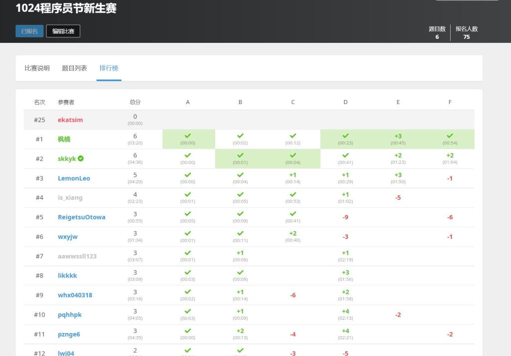Screen dimensions: 511x356
Task: Select the 排行榜 tab
Action: click(109, 68)
